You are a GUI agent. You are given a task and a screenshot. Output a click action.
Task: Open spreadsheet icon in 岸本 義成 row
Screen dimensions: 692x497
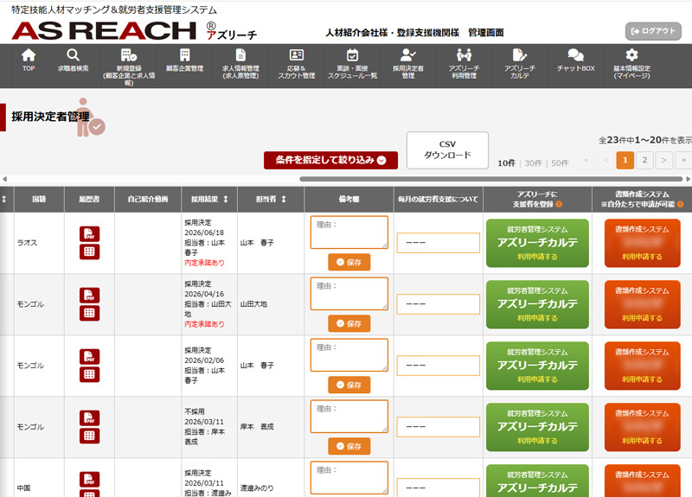pyautogui.click(x=90, y=436)
